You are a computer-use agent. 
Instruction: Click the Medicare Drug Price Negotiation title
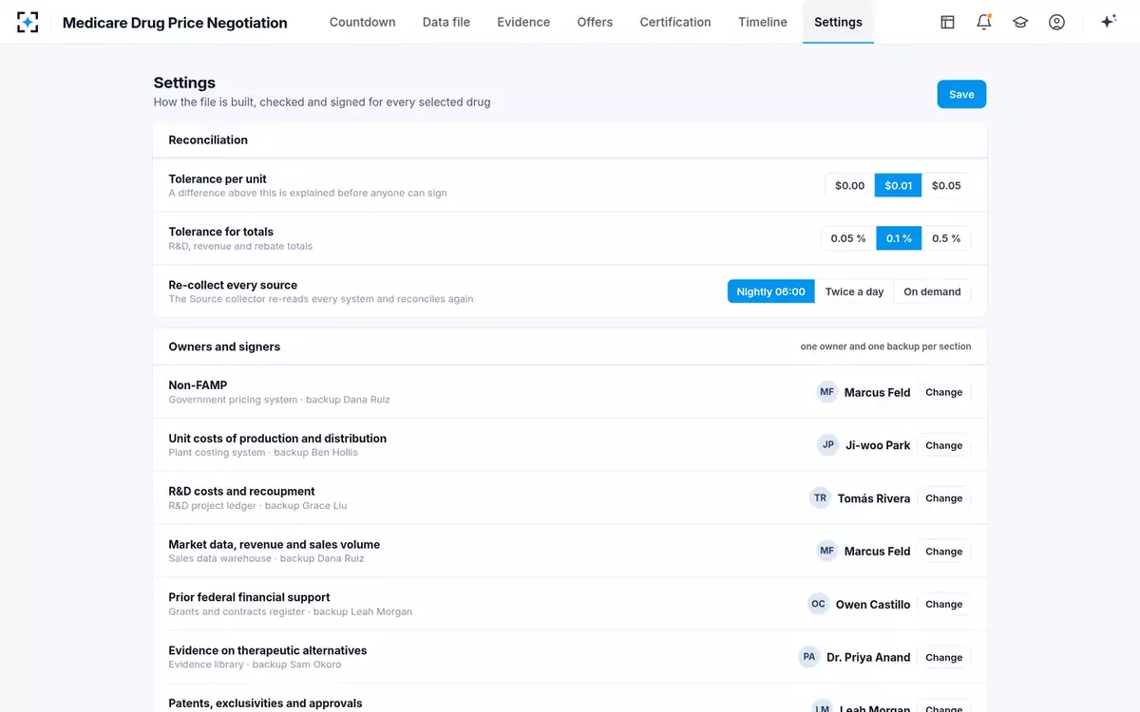coord(175,23)
